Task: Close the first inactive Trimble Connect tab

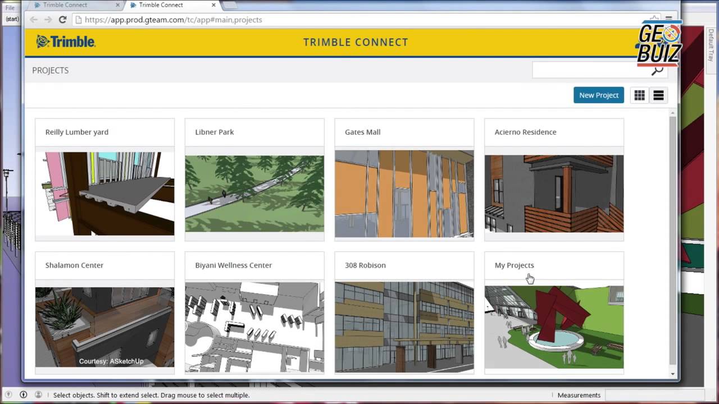Action: pos(119,5)
